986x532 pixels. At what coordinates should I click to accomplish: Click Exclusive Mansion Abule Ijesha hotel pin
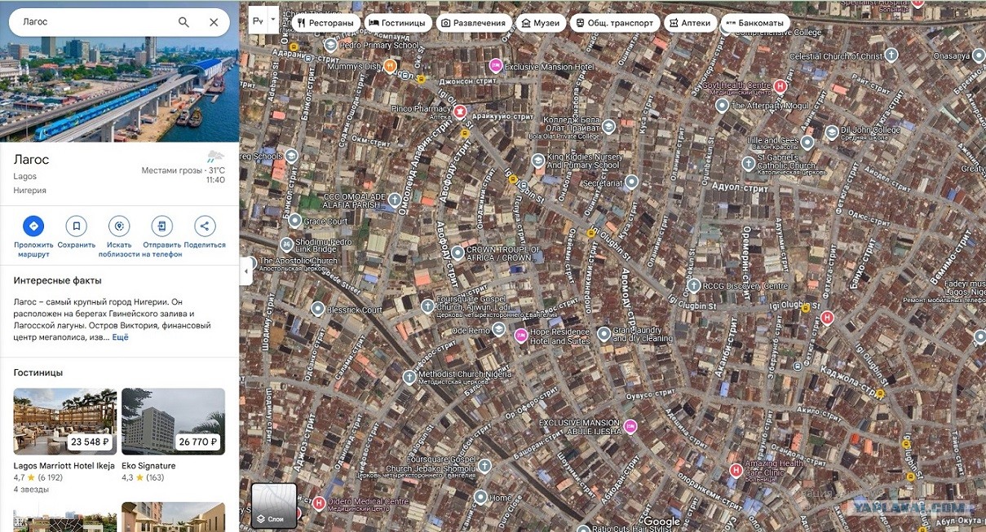click(630, 427)
